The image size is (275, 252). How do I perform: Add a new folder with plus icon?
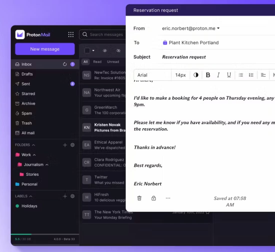tap(65, 145)
